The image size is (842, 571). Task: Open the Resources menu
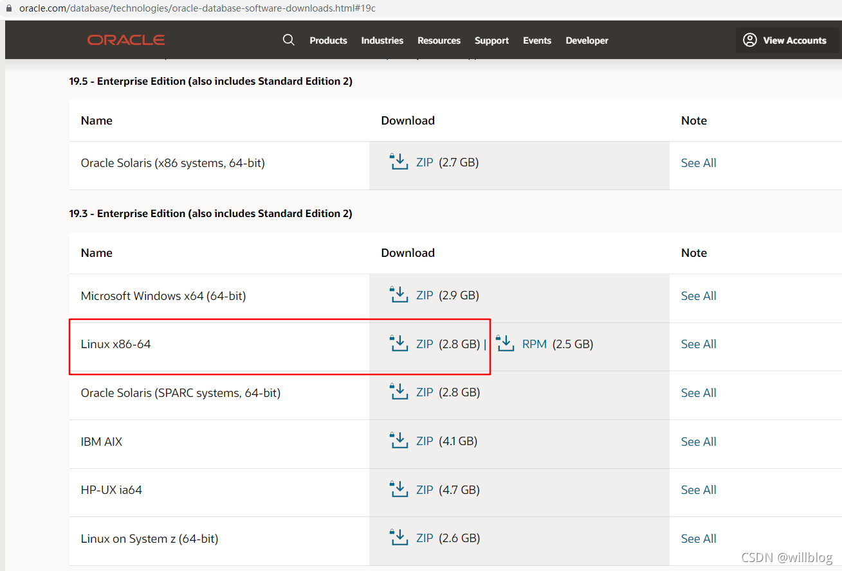(x=439, y=40)
